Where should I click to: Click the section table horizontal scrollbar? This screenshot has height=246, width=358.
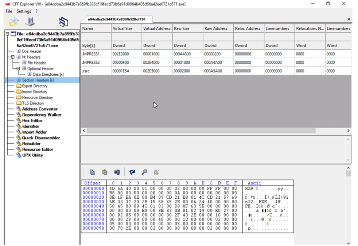click(x=201, y=131)
